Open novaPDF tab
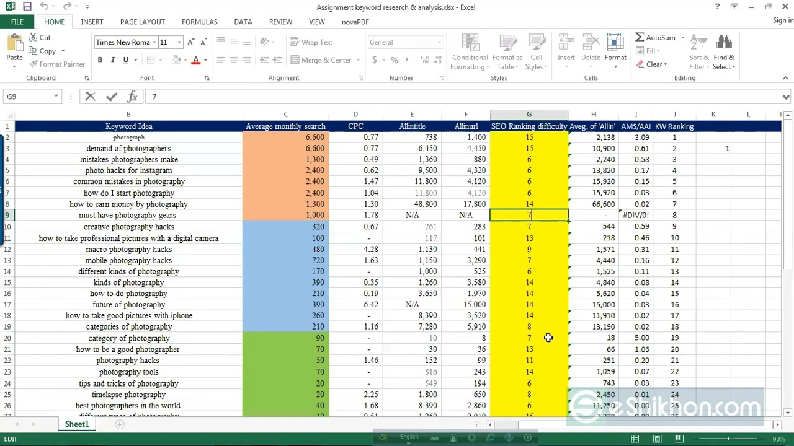794x446 pixels. tap(355, 22)
